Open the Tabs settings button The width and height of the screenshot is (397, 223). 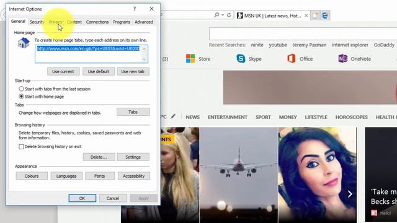point(133,112)
